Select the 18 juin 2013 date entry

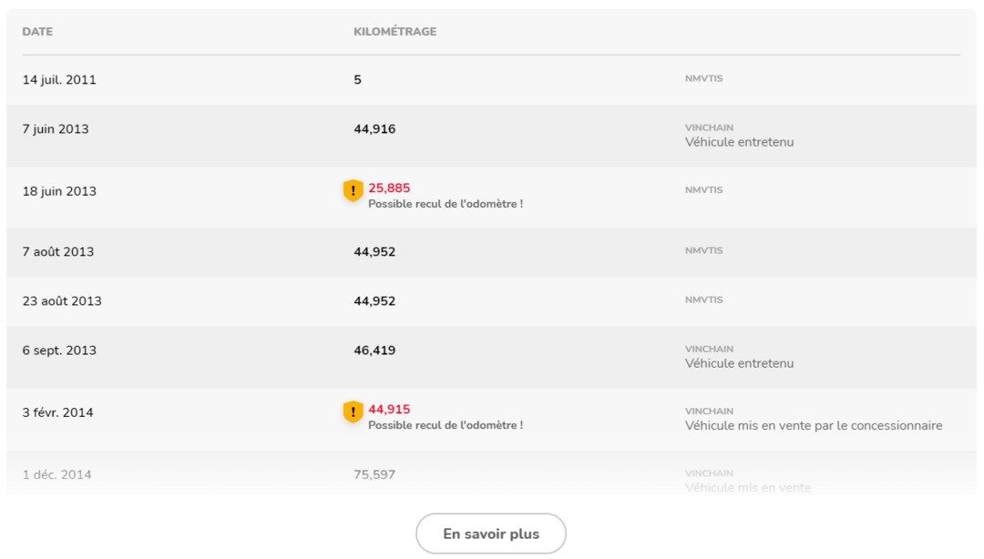pyautogui.click(x=59, y=191)
